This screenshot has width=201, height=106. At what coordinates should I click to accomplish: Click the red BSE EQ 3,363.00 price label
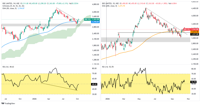coord(191,29)
